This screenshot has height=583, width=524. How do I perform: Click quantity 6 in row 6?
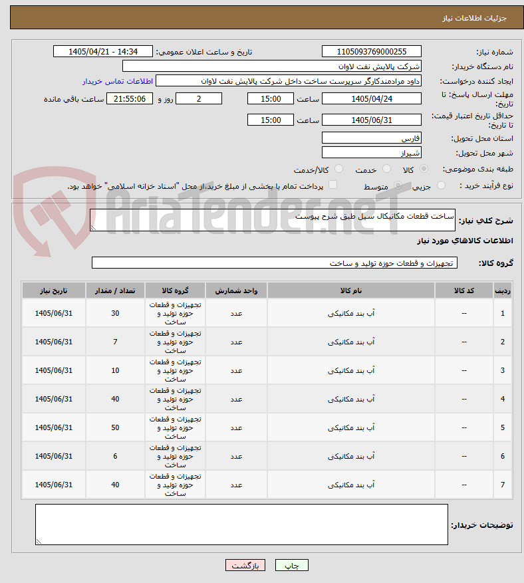click(x=115, y=456)
